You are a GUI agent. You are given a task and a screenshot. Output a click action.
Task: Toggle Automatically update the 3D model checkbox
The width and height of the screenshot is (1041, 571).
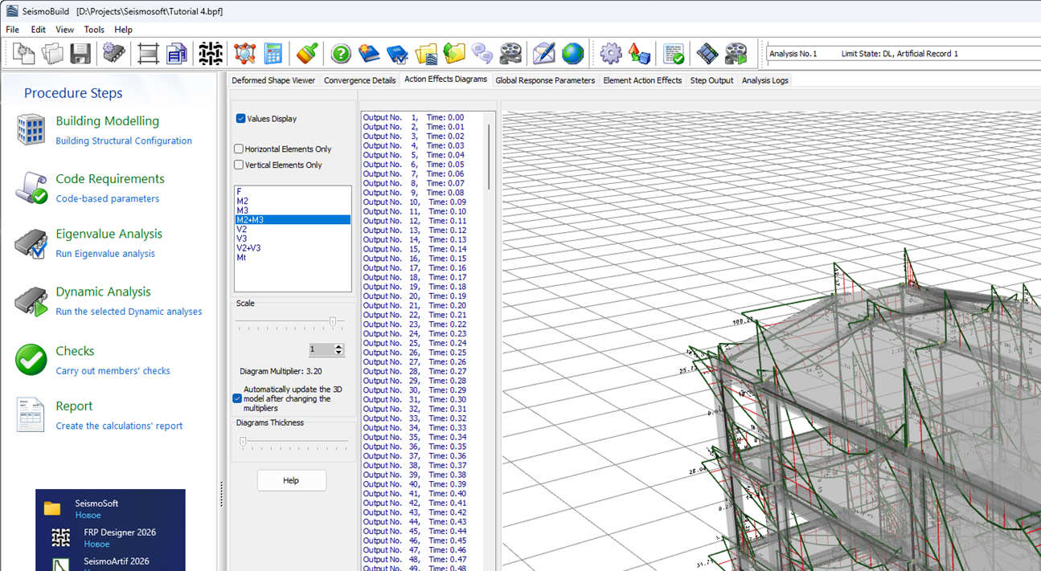pos(237,398)
